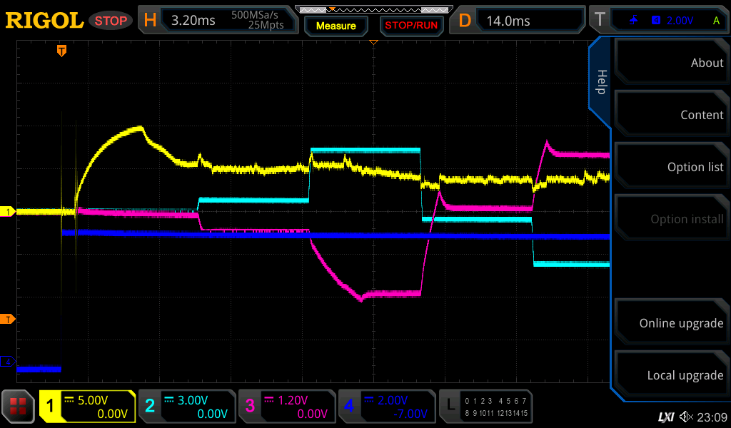Click the channel 1 yellow ground marker
Screen dimensions: 731x428
(x=9, y=212)
